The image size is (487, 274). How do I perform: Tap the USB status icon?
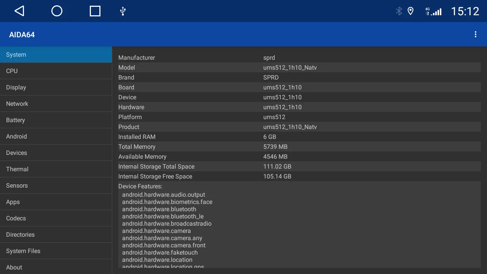coord(123,11)
